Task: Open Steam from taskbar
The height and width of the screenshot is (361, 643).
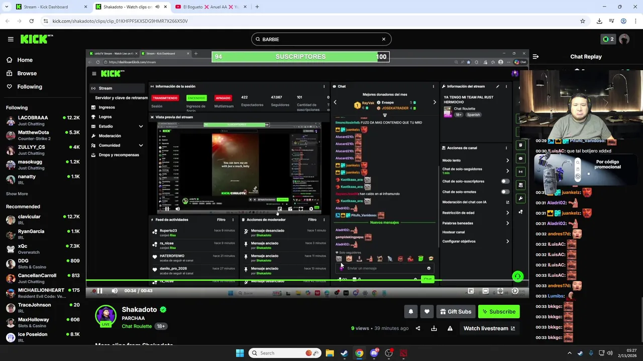Action: click(344, 353)
